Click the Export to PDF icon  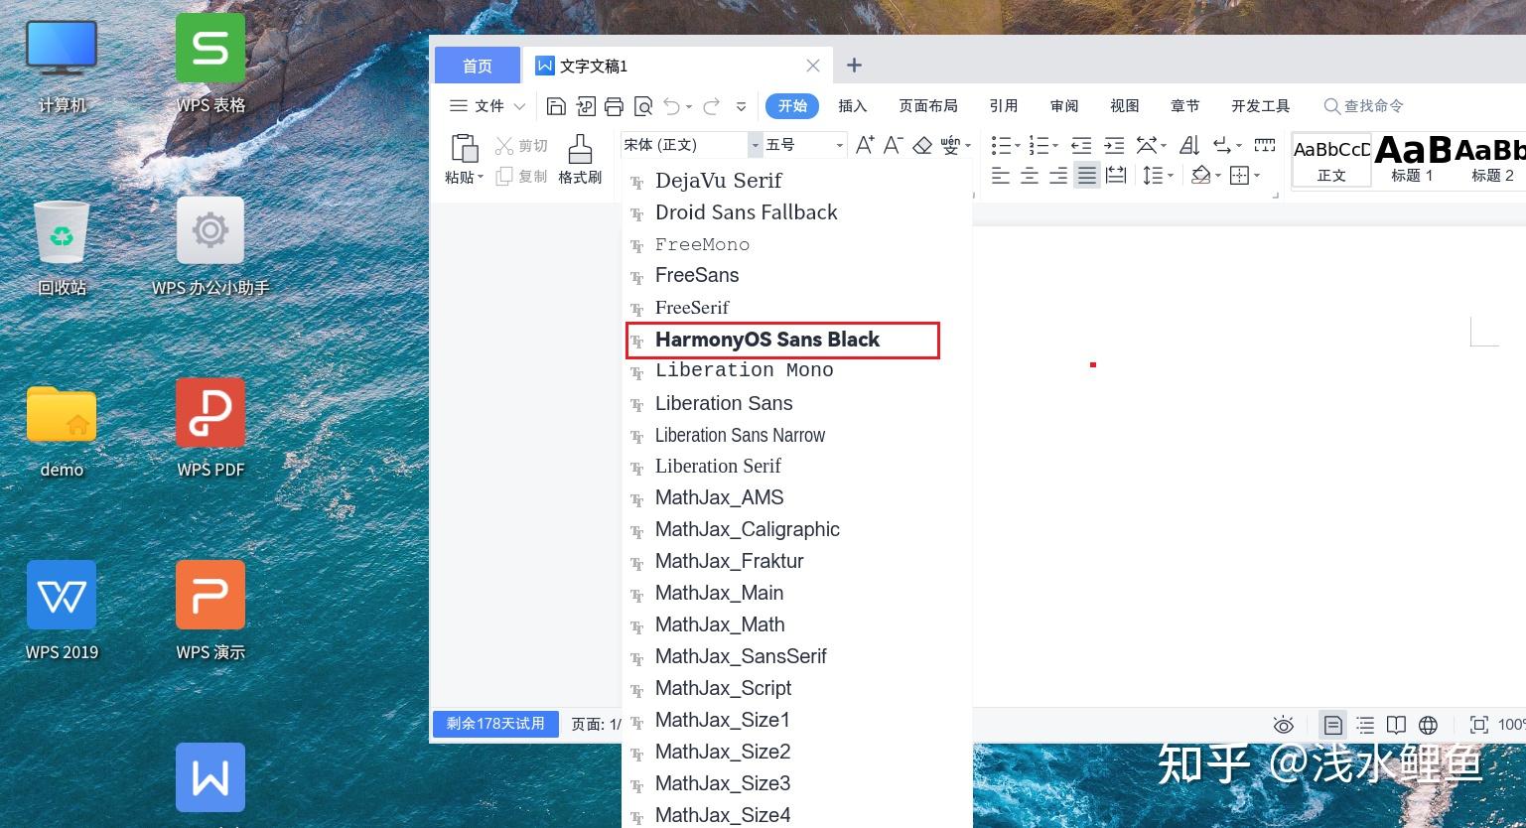point(585,106)
